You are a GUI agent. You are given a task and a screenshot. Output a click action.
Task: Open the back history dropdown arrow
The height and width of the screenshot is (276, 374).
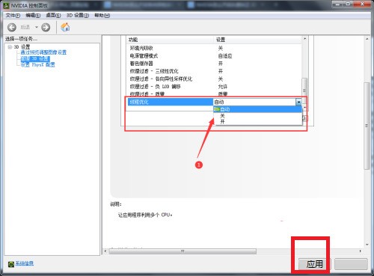tap(37, 27)
